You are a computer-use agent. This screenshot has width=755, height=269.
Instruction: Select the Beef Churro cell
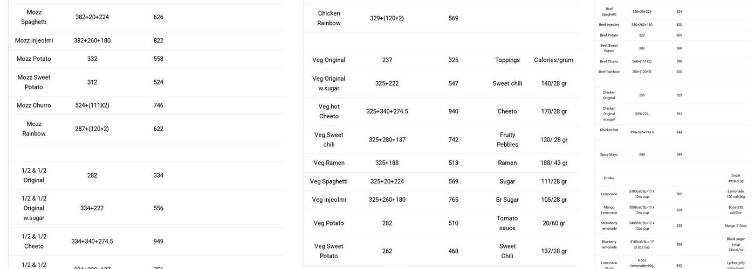click(609, 61)
